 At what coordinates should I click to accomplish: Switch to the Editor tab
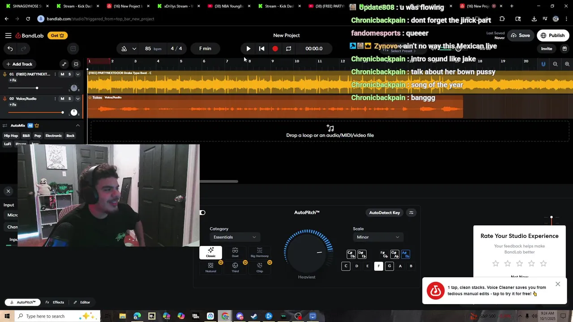82,302
